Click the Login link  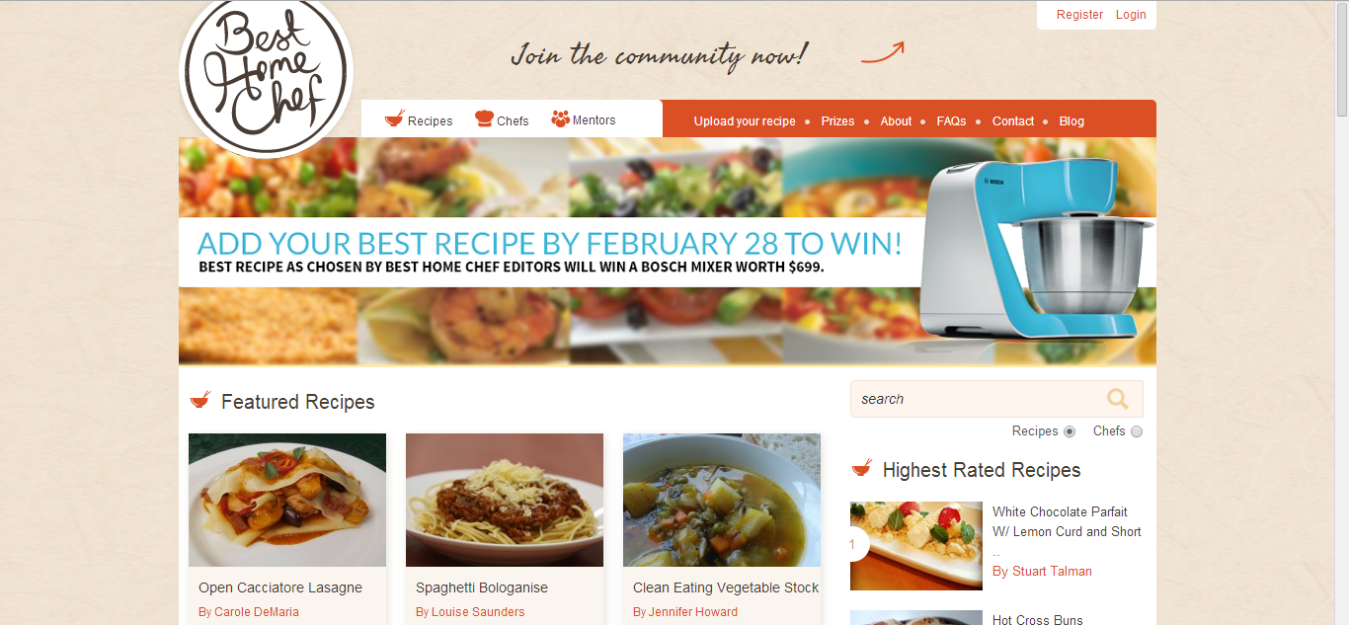point(1131,15)
